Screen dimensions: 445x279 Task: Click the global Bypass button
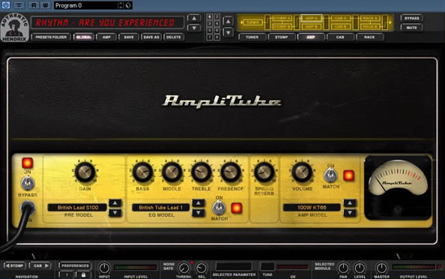tap(412, 18)
